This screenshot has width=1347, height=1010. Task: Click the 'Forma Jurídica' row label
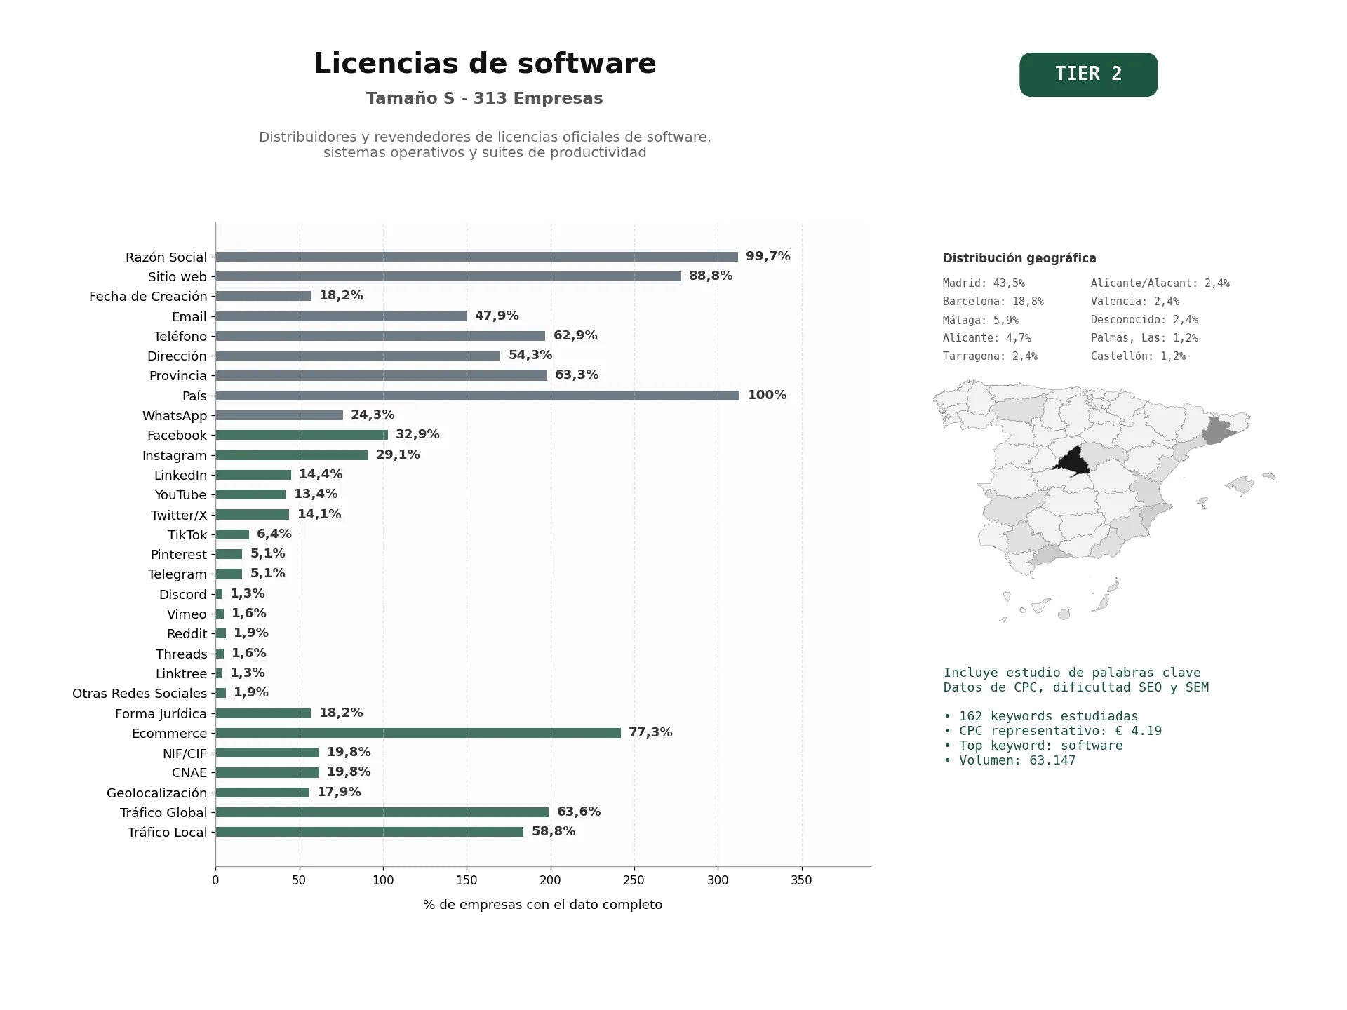tap(161, 714)
